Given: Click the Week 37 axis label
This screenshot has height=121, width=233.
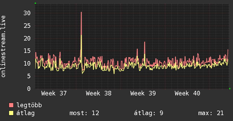Looking at the screenshot, I should [x=54, y=93].
